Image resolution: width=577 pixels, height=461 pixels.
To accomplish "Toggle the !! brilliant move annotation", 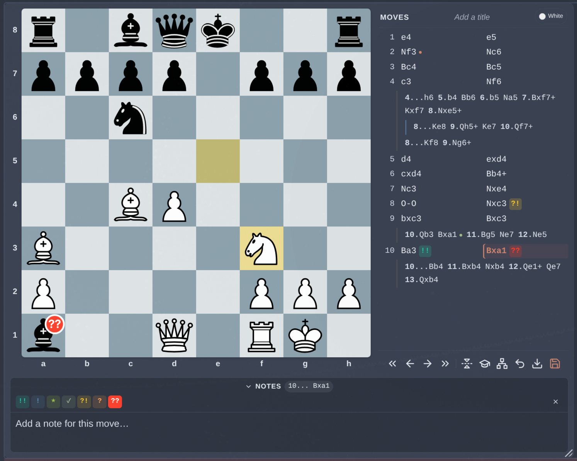I will 22,401.
